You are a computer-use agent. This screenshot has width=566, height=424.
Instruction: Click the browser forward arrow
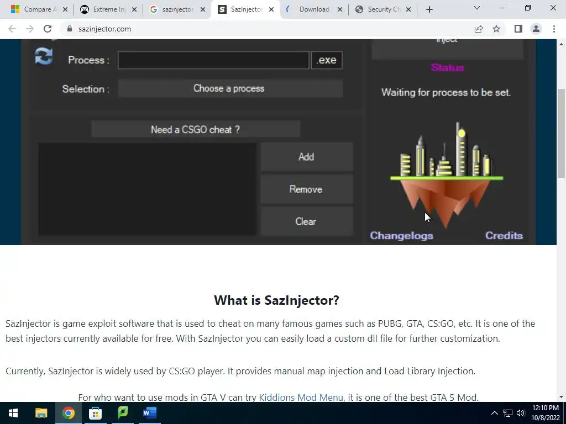(x=30, y=29)
